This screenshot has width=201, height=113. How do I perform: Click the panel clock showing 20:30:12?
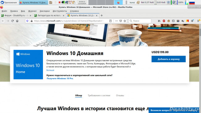coord(82,2)
